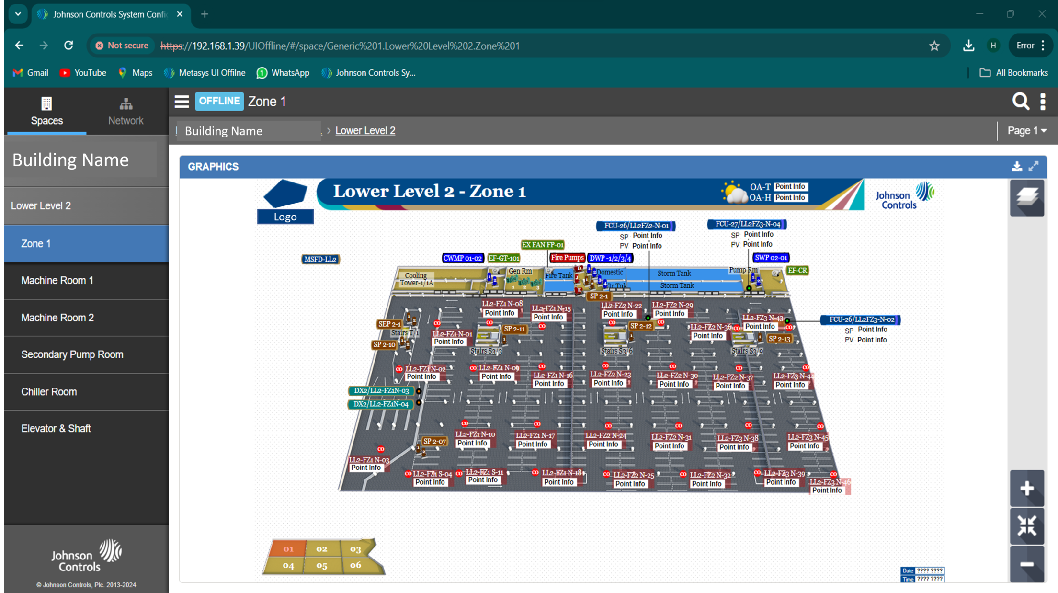Open the hamburger navigation menu
This screenshot has width=1058, height=593.
[x=182, y=102]
